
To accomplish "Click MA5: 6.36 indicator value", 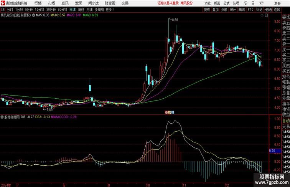I will 43,15.
